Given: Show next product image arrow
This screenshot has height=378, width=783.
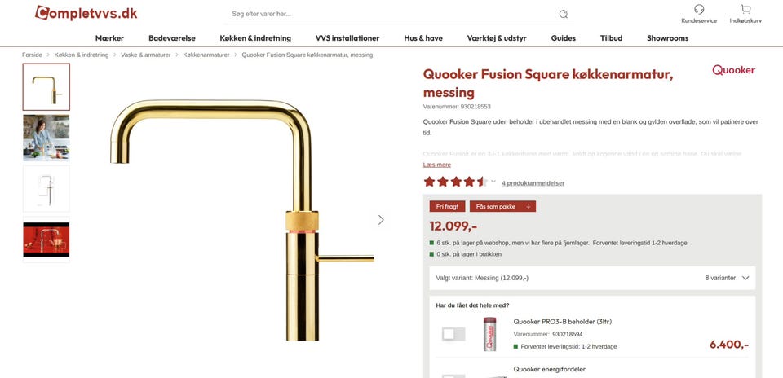Looking at the screenshot, I should click(x=381, y=220).
